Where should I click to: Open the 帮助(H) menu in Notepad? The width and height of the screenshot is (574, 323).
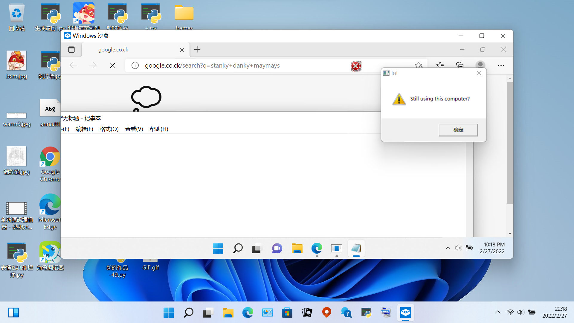coord(159,129)
